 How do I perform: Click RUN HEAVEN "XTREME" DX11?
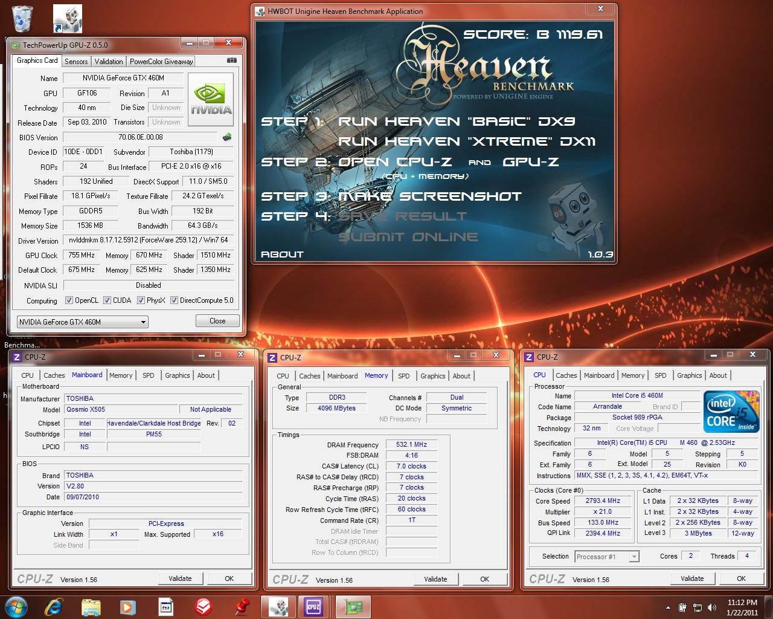point(467,141)
